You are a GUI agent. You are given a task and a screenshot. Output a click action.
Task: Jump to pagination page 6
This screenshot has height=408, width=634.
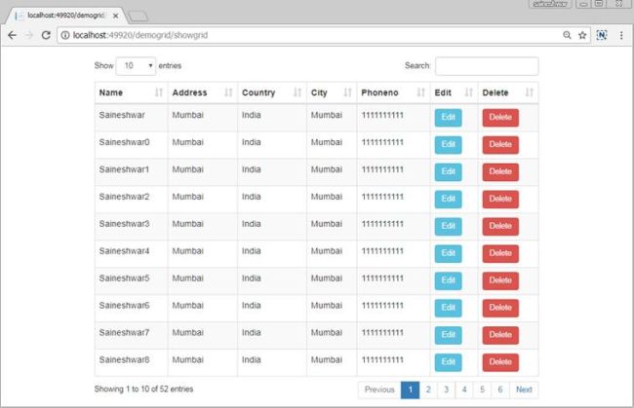pyautogui.click(x=500, y=389)
